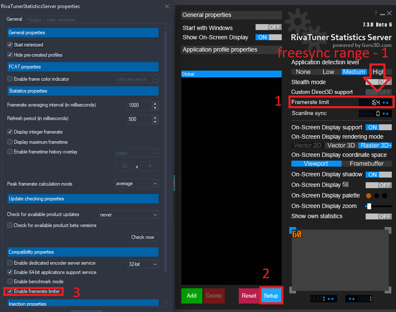Toggle Show On-Screen Display switch

(x=269, y=37)
